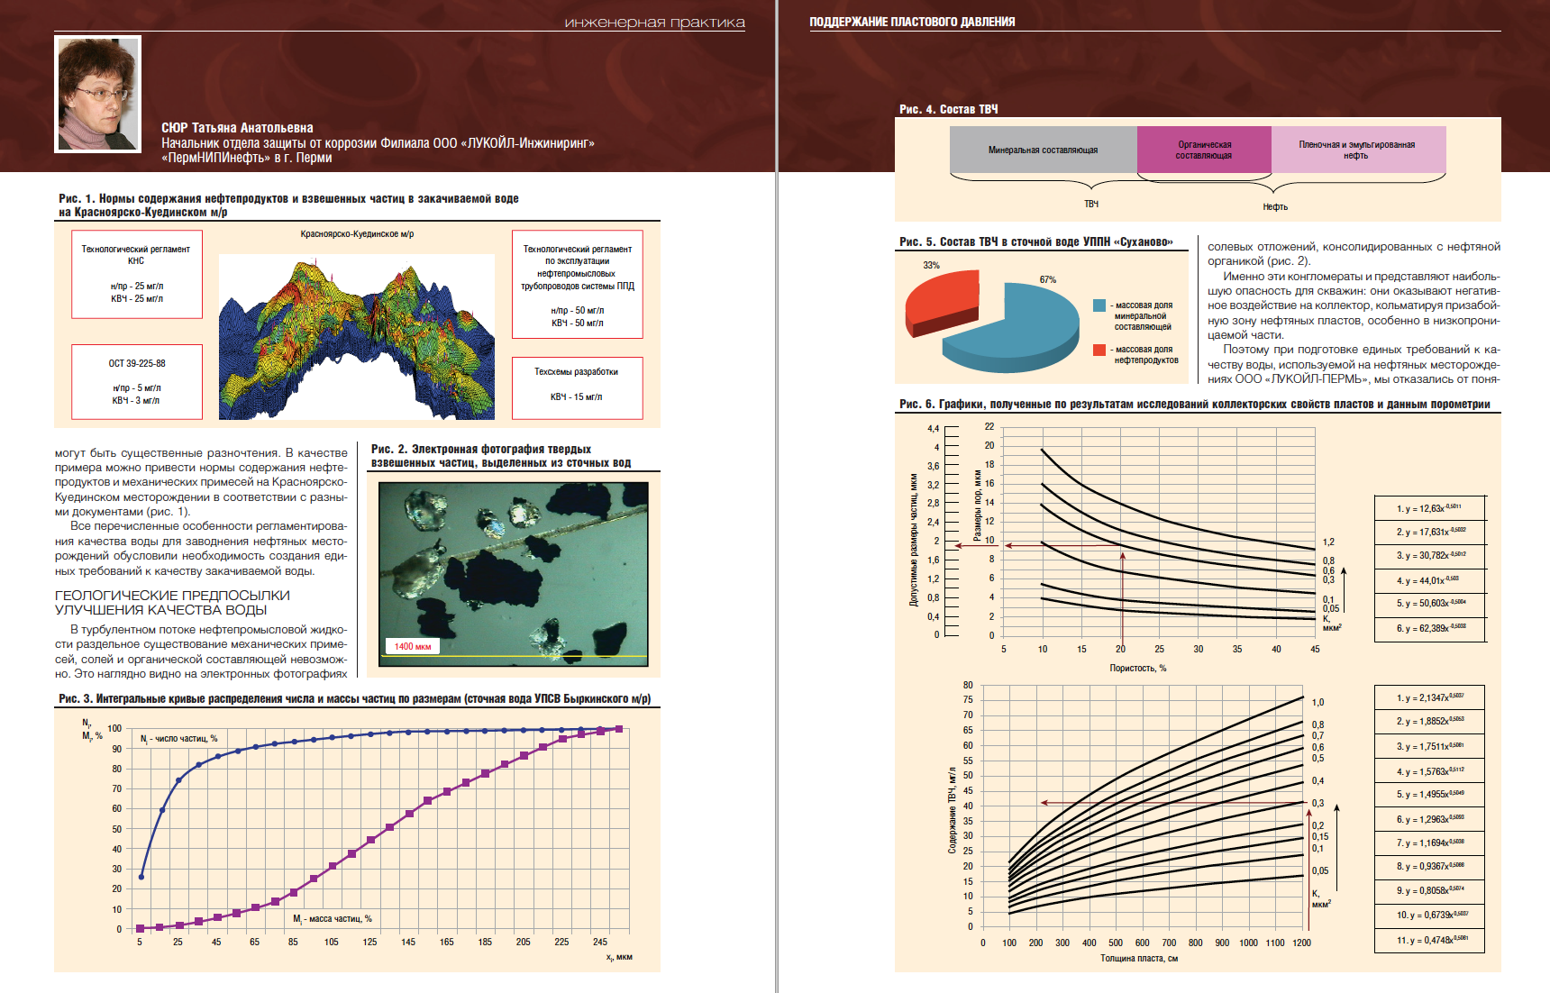Click the name СЮР Татьяна Анатольевна
The image size is (1550, 993).
click(x=237, y=128)
